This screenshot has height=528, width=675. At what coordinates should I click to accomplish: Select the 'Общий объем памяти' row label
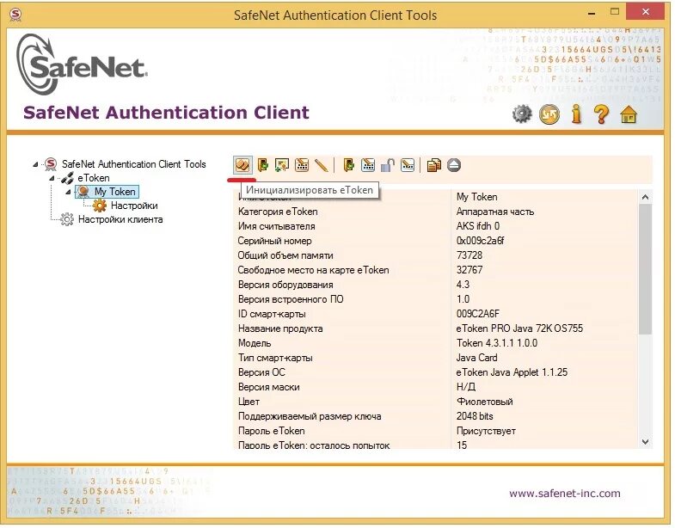[285, 255]
